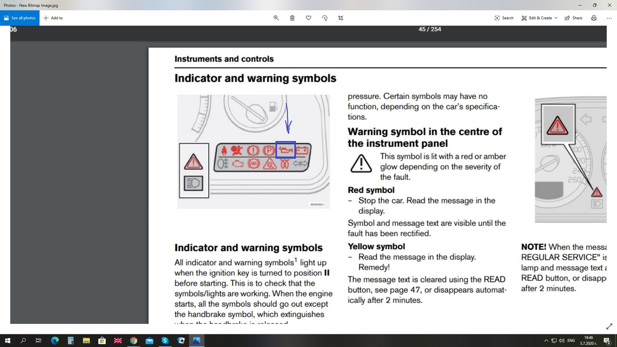
Task: Open Skype from the taskbar
Action: [x=165, y=340]
